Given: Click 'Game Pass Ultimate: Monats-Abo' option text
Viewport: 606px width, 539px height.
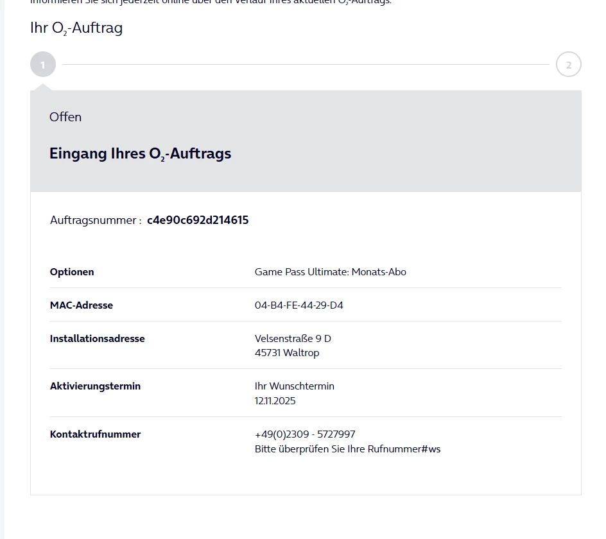Looking at the screenshot, I should point(331,272).
